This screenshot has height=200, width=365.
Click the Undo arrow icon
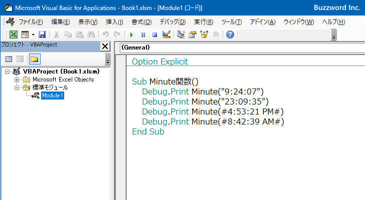tap(105, 34)
